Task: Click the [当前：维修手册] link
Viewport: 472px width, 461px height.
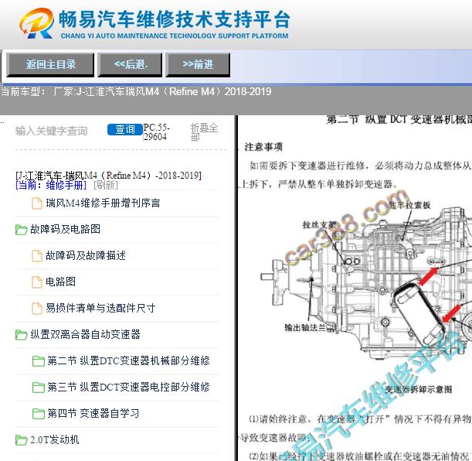Action: [51, 185]
